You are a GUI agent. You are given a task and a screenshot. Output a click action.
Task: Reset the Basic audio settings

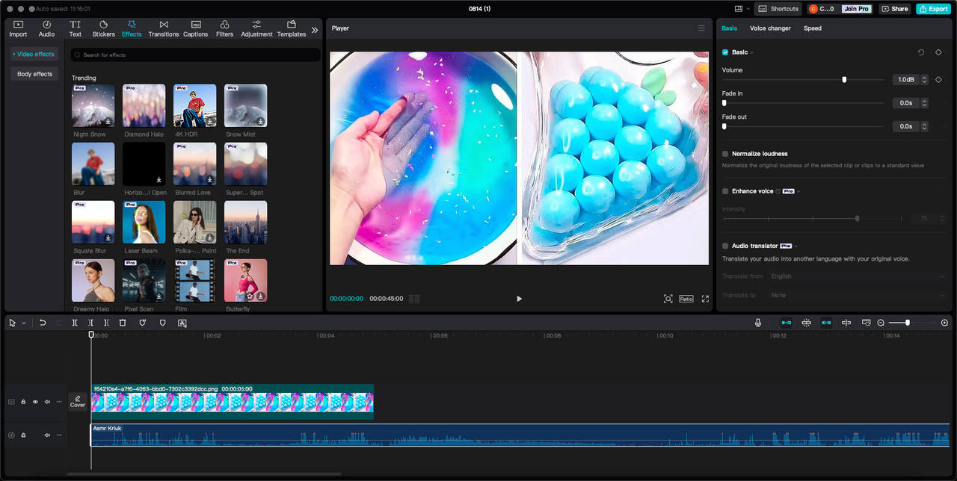coord(921,52)
